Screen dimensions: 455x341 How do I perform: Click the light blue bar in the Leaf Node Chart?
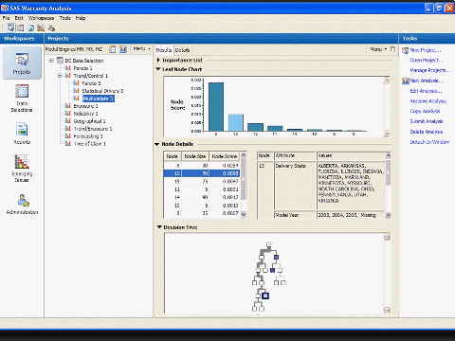[x=236, y=122]
